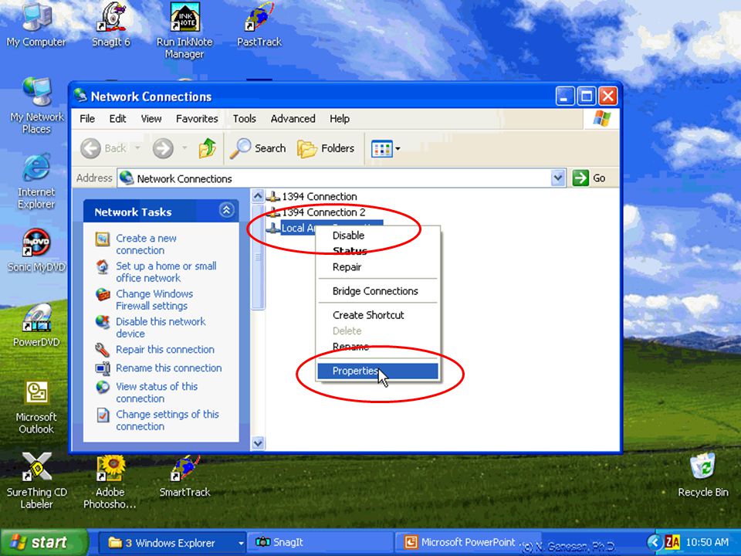
Task: Open Sonic MyDVD desktop shortcut
Action: coord(36,250)
